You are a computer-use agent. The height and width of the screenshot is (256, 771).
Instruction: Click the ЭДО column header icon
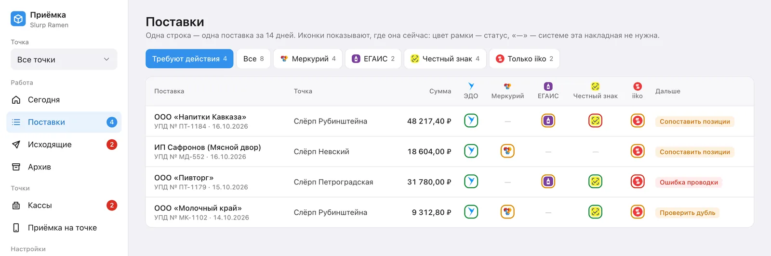click(x=471, y=86)
